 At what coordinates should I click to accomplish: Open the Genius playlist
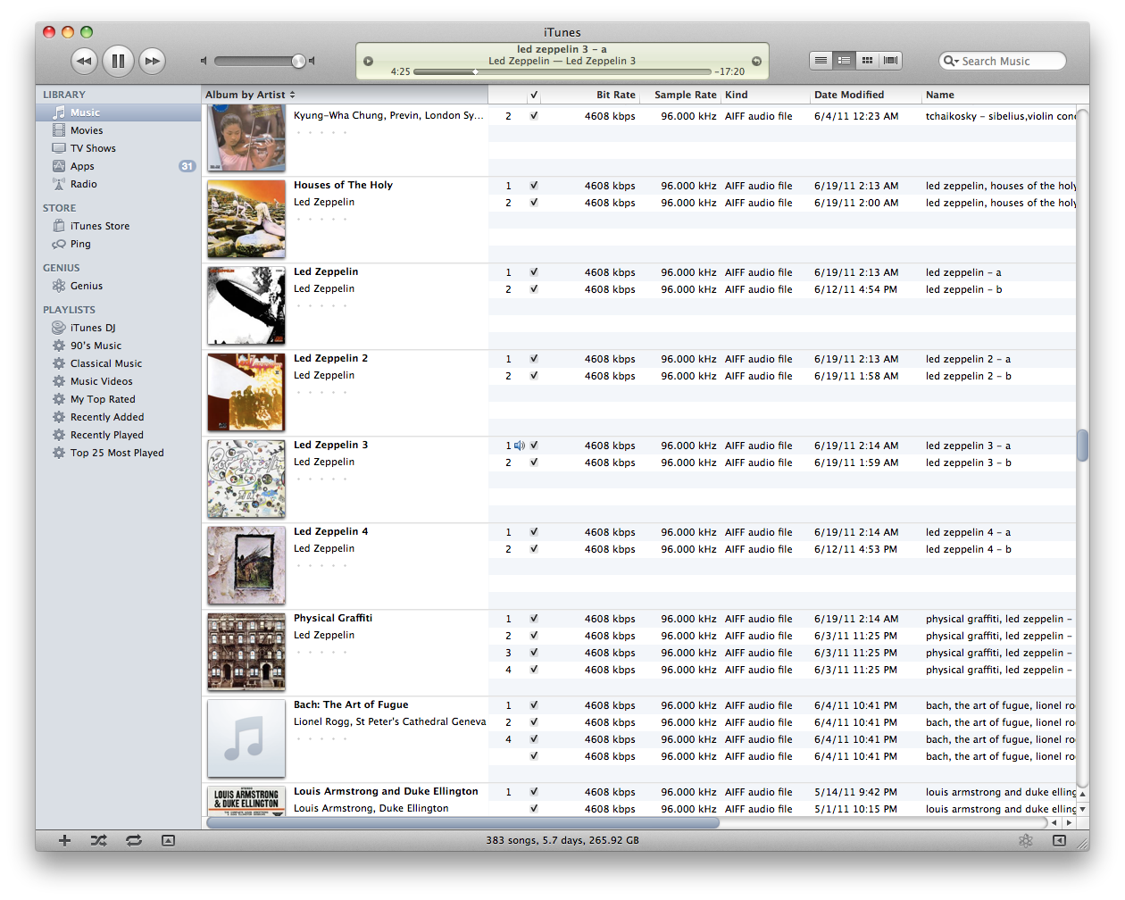click(x=118, y=286)
